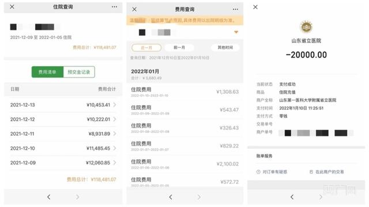Open the 住院费用 ¥572.72 entry
369x207 pixels.
coord(184,181)
